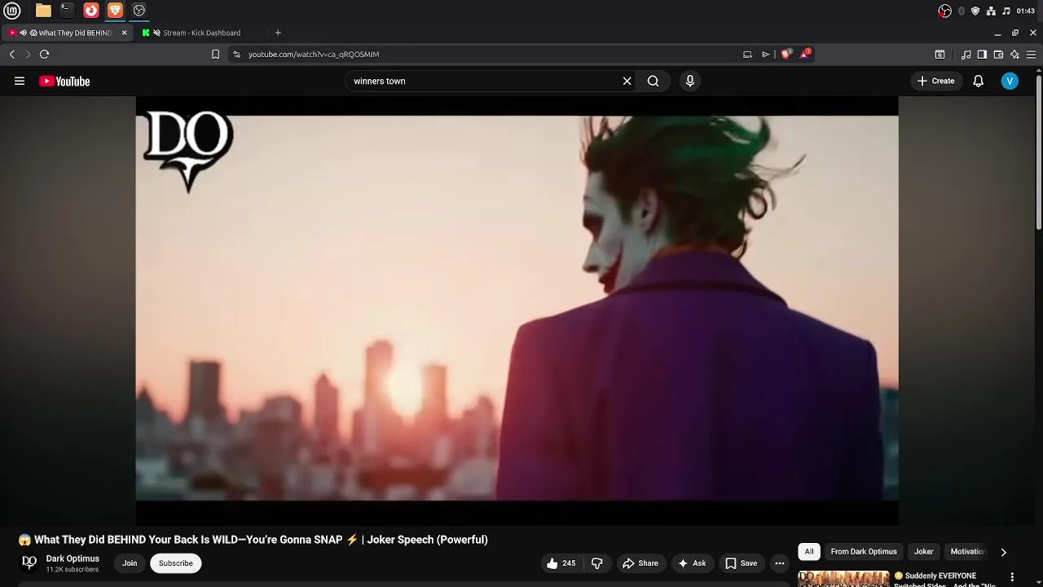Image resolution: width=1043 pixels, height=587 pixels.
Task: Open the music note tray applet
Action: click(x=1006, y=11)
